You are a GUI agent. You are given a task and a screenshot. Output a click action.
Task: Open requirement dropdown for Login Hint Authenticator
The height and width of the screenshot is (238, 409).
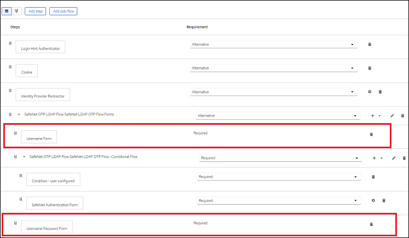273,44
